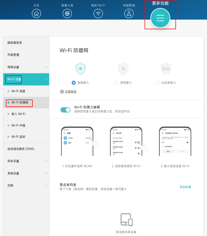Open 路由器信息 in the sidebar
The height and width of the screenshot is (236, 207).
click(x=15, y=43)
